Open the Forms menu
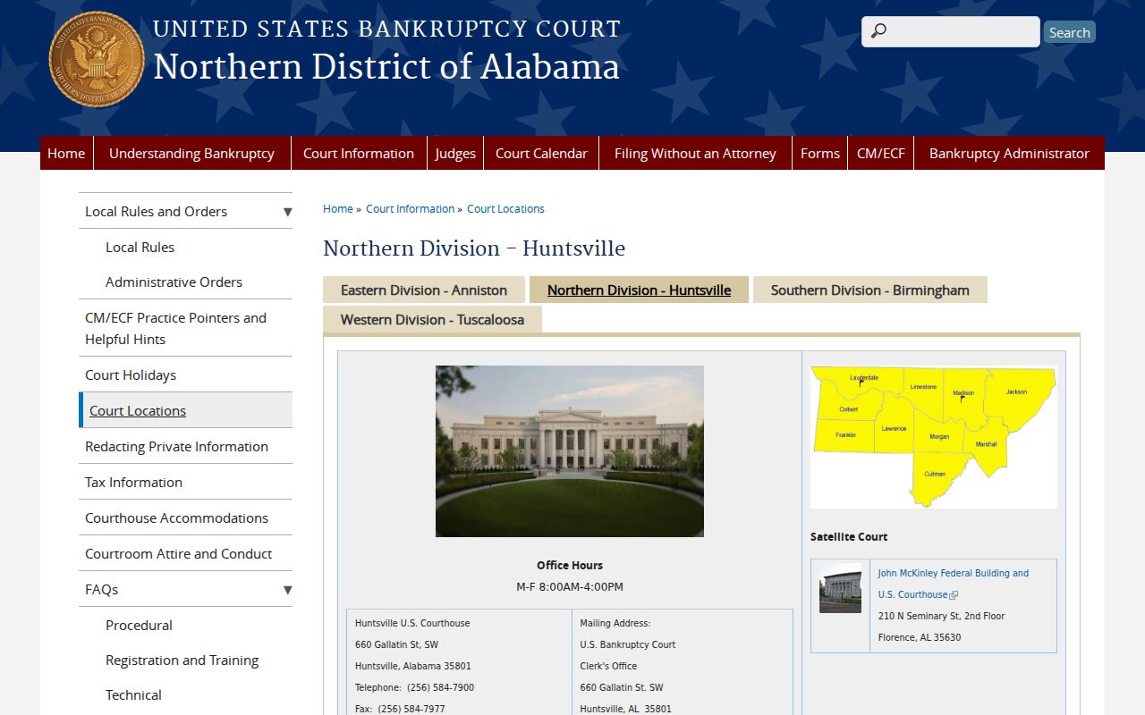 point(820,153)
